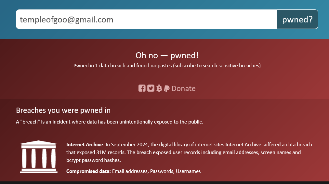The width and height of the screenshot is (329, 184).
Task: Click the "Email addresses, Passwords, Usernames" text
Action: (x=156, y=171)
